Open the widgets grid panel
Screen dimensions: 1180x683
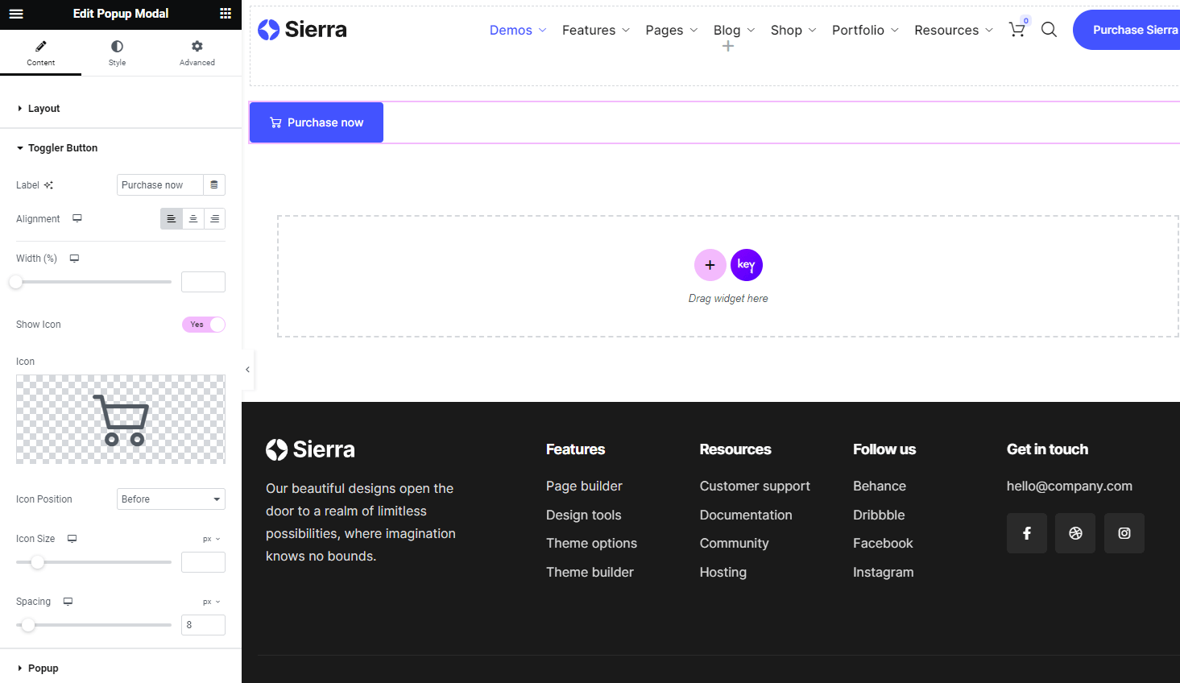click(x=226, y=14)
